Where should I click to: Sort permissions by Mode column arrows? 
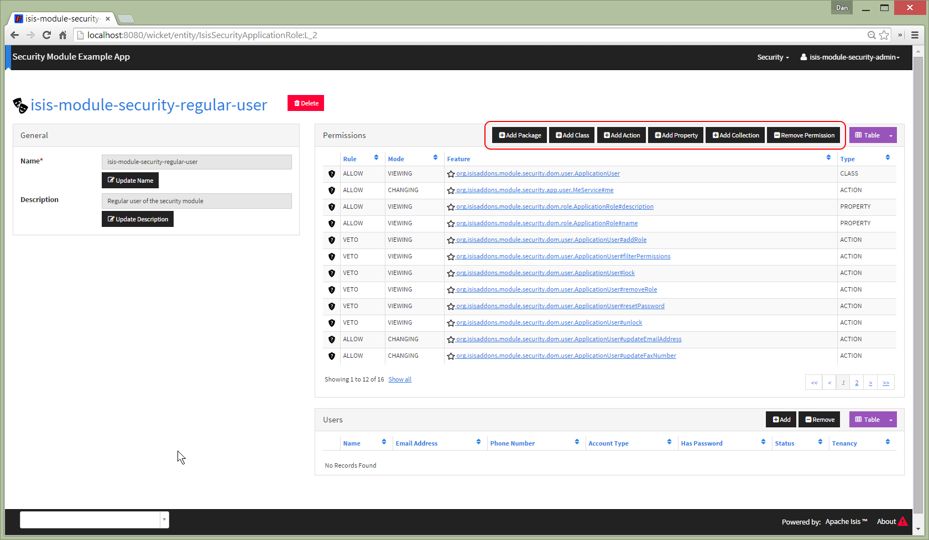pyautogui.click(x=435, y=158)
